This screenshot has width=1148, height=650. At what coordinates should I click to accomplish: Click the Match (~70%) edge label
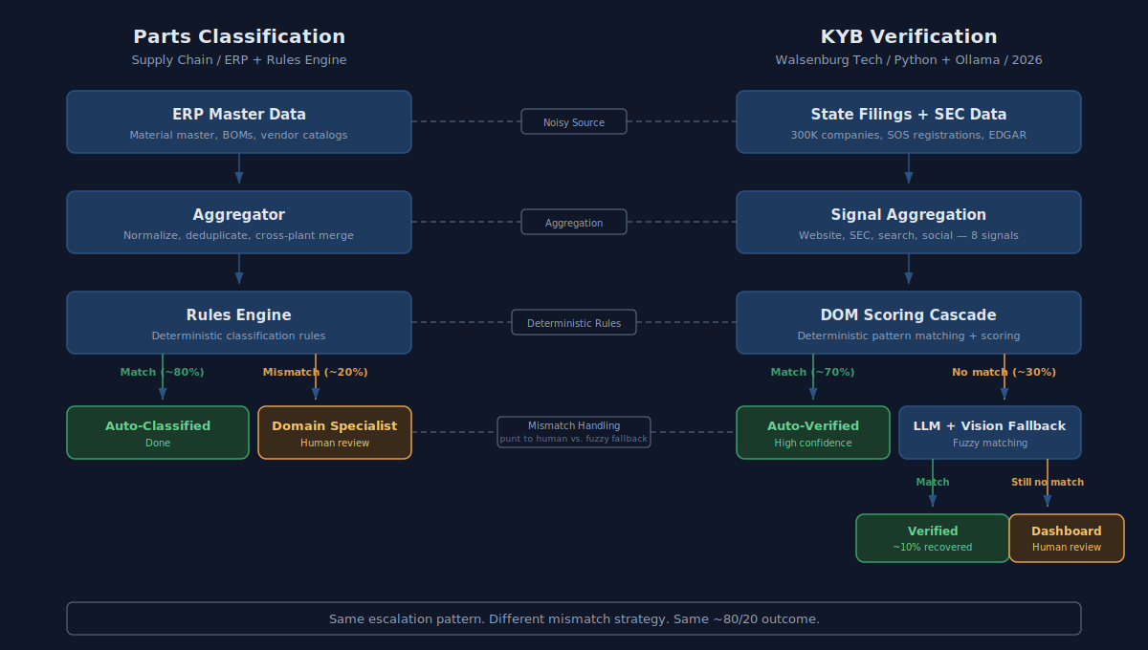click(x=812, y=372)
